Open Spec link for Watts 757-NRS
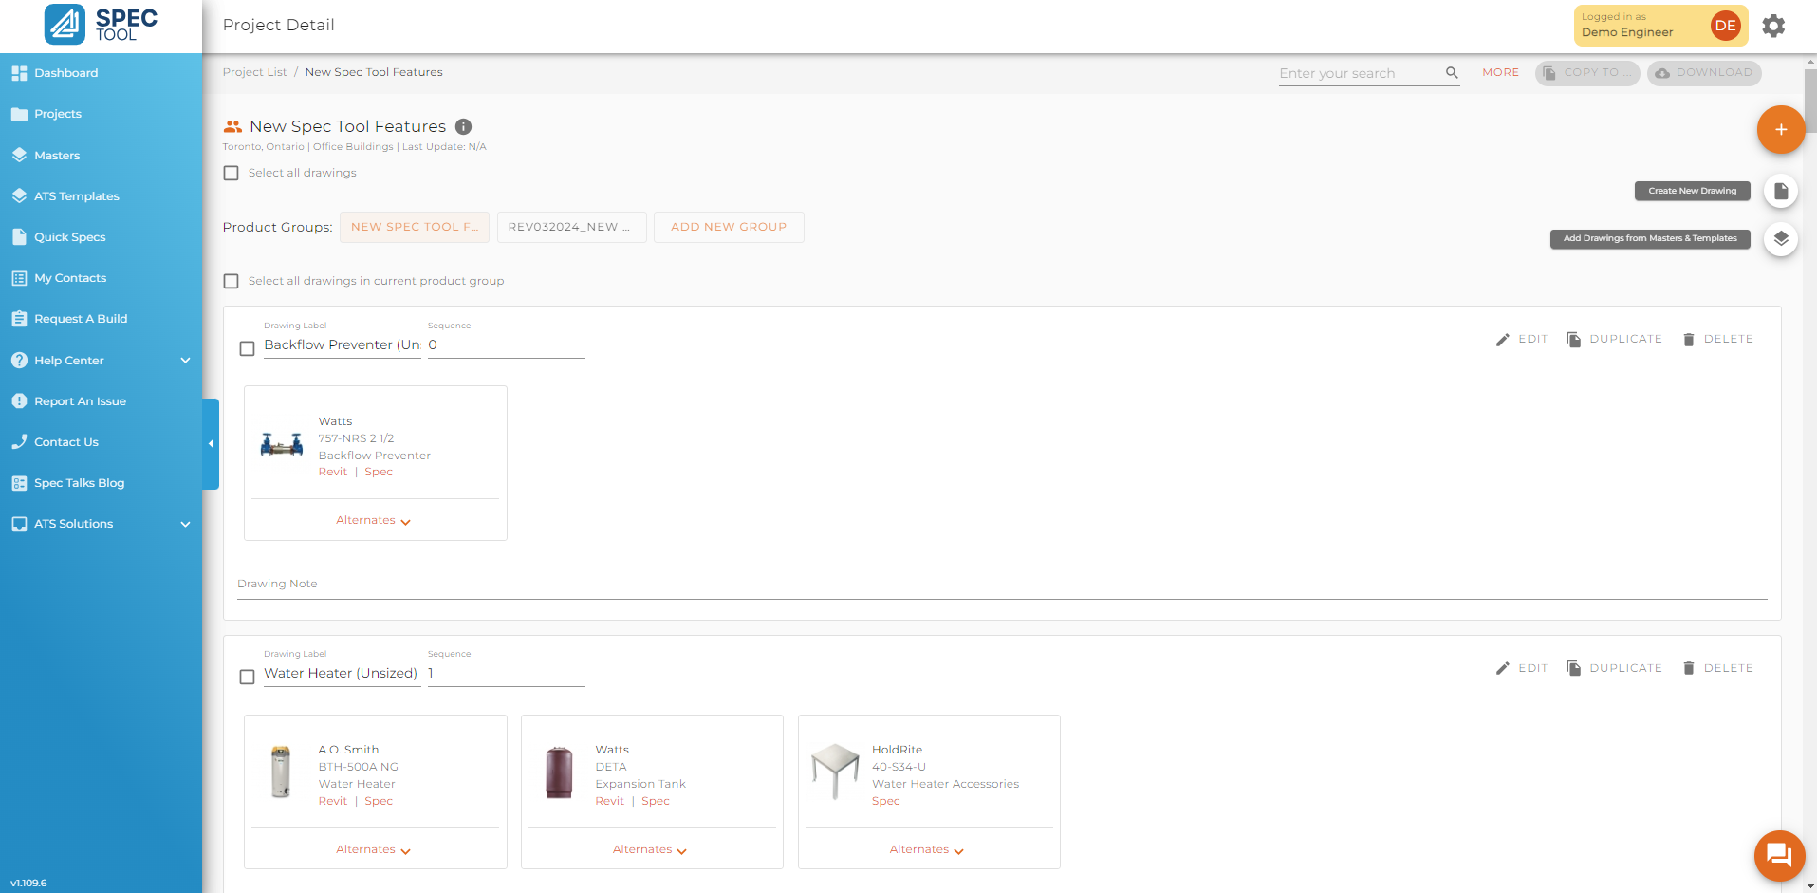The width and height of the screenshot is (1817, 893). pyautogui.click(x=379, y=472)
